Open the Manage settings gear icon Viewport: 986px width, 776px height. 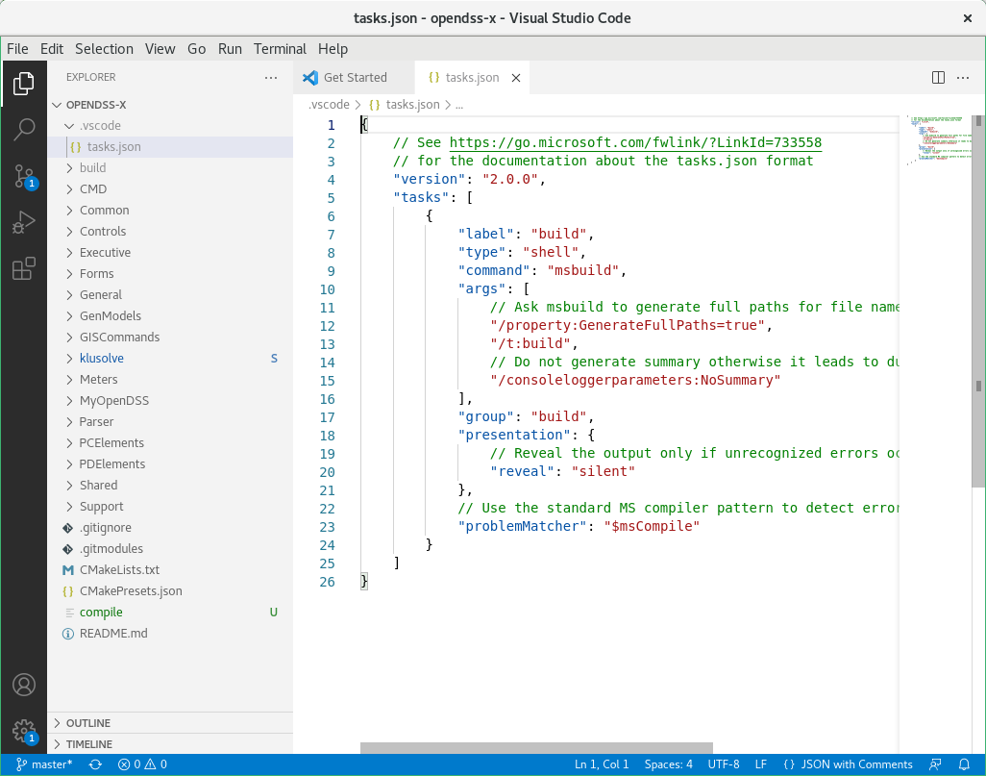pos(24,731)
